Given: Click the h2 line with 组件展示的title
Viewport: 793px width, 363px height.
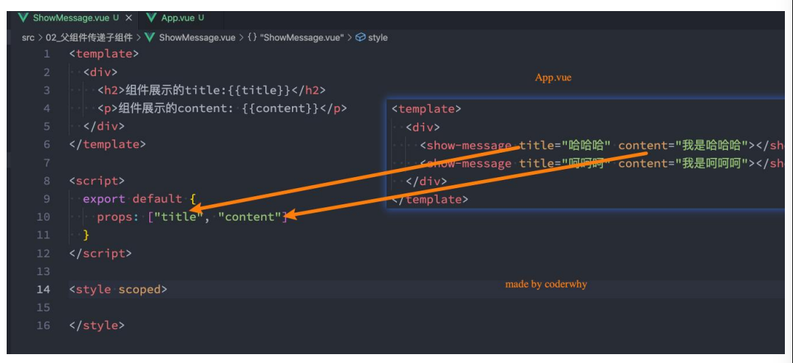Looking at the screenshot, I should click(212, 90).
